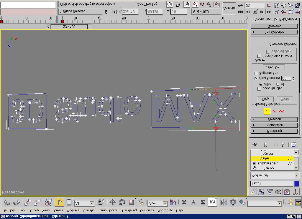Viewport: 302px width, 219px height.
Task: Click the Mirror Selected Objects icon
Action: [x=224, y=202]
